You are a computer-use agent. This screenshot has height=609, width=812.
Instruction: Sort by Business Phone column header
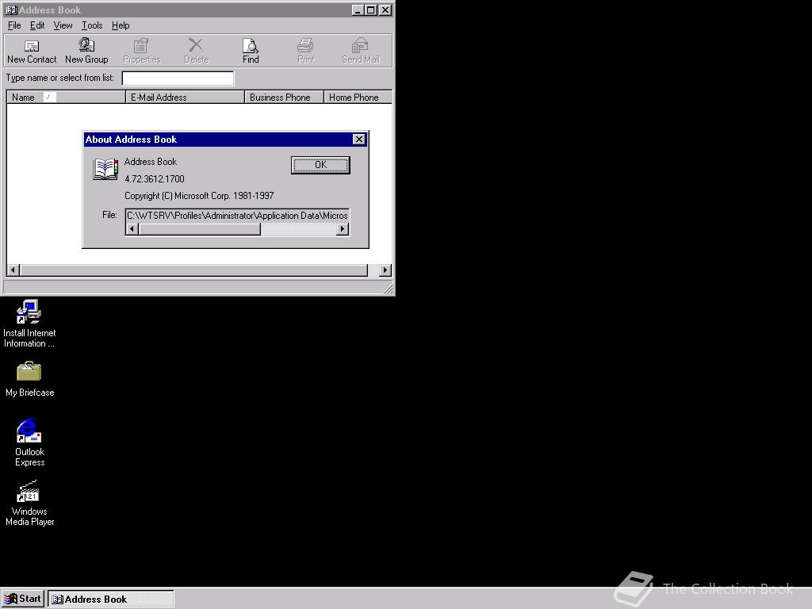coord(284,97)
